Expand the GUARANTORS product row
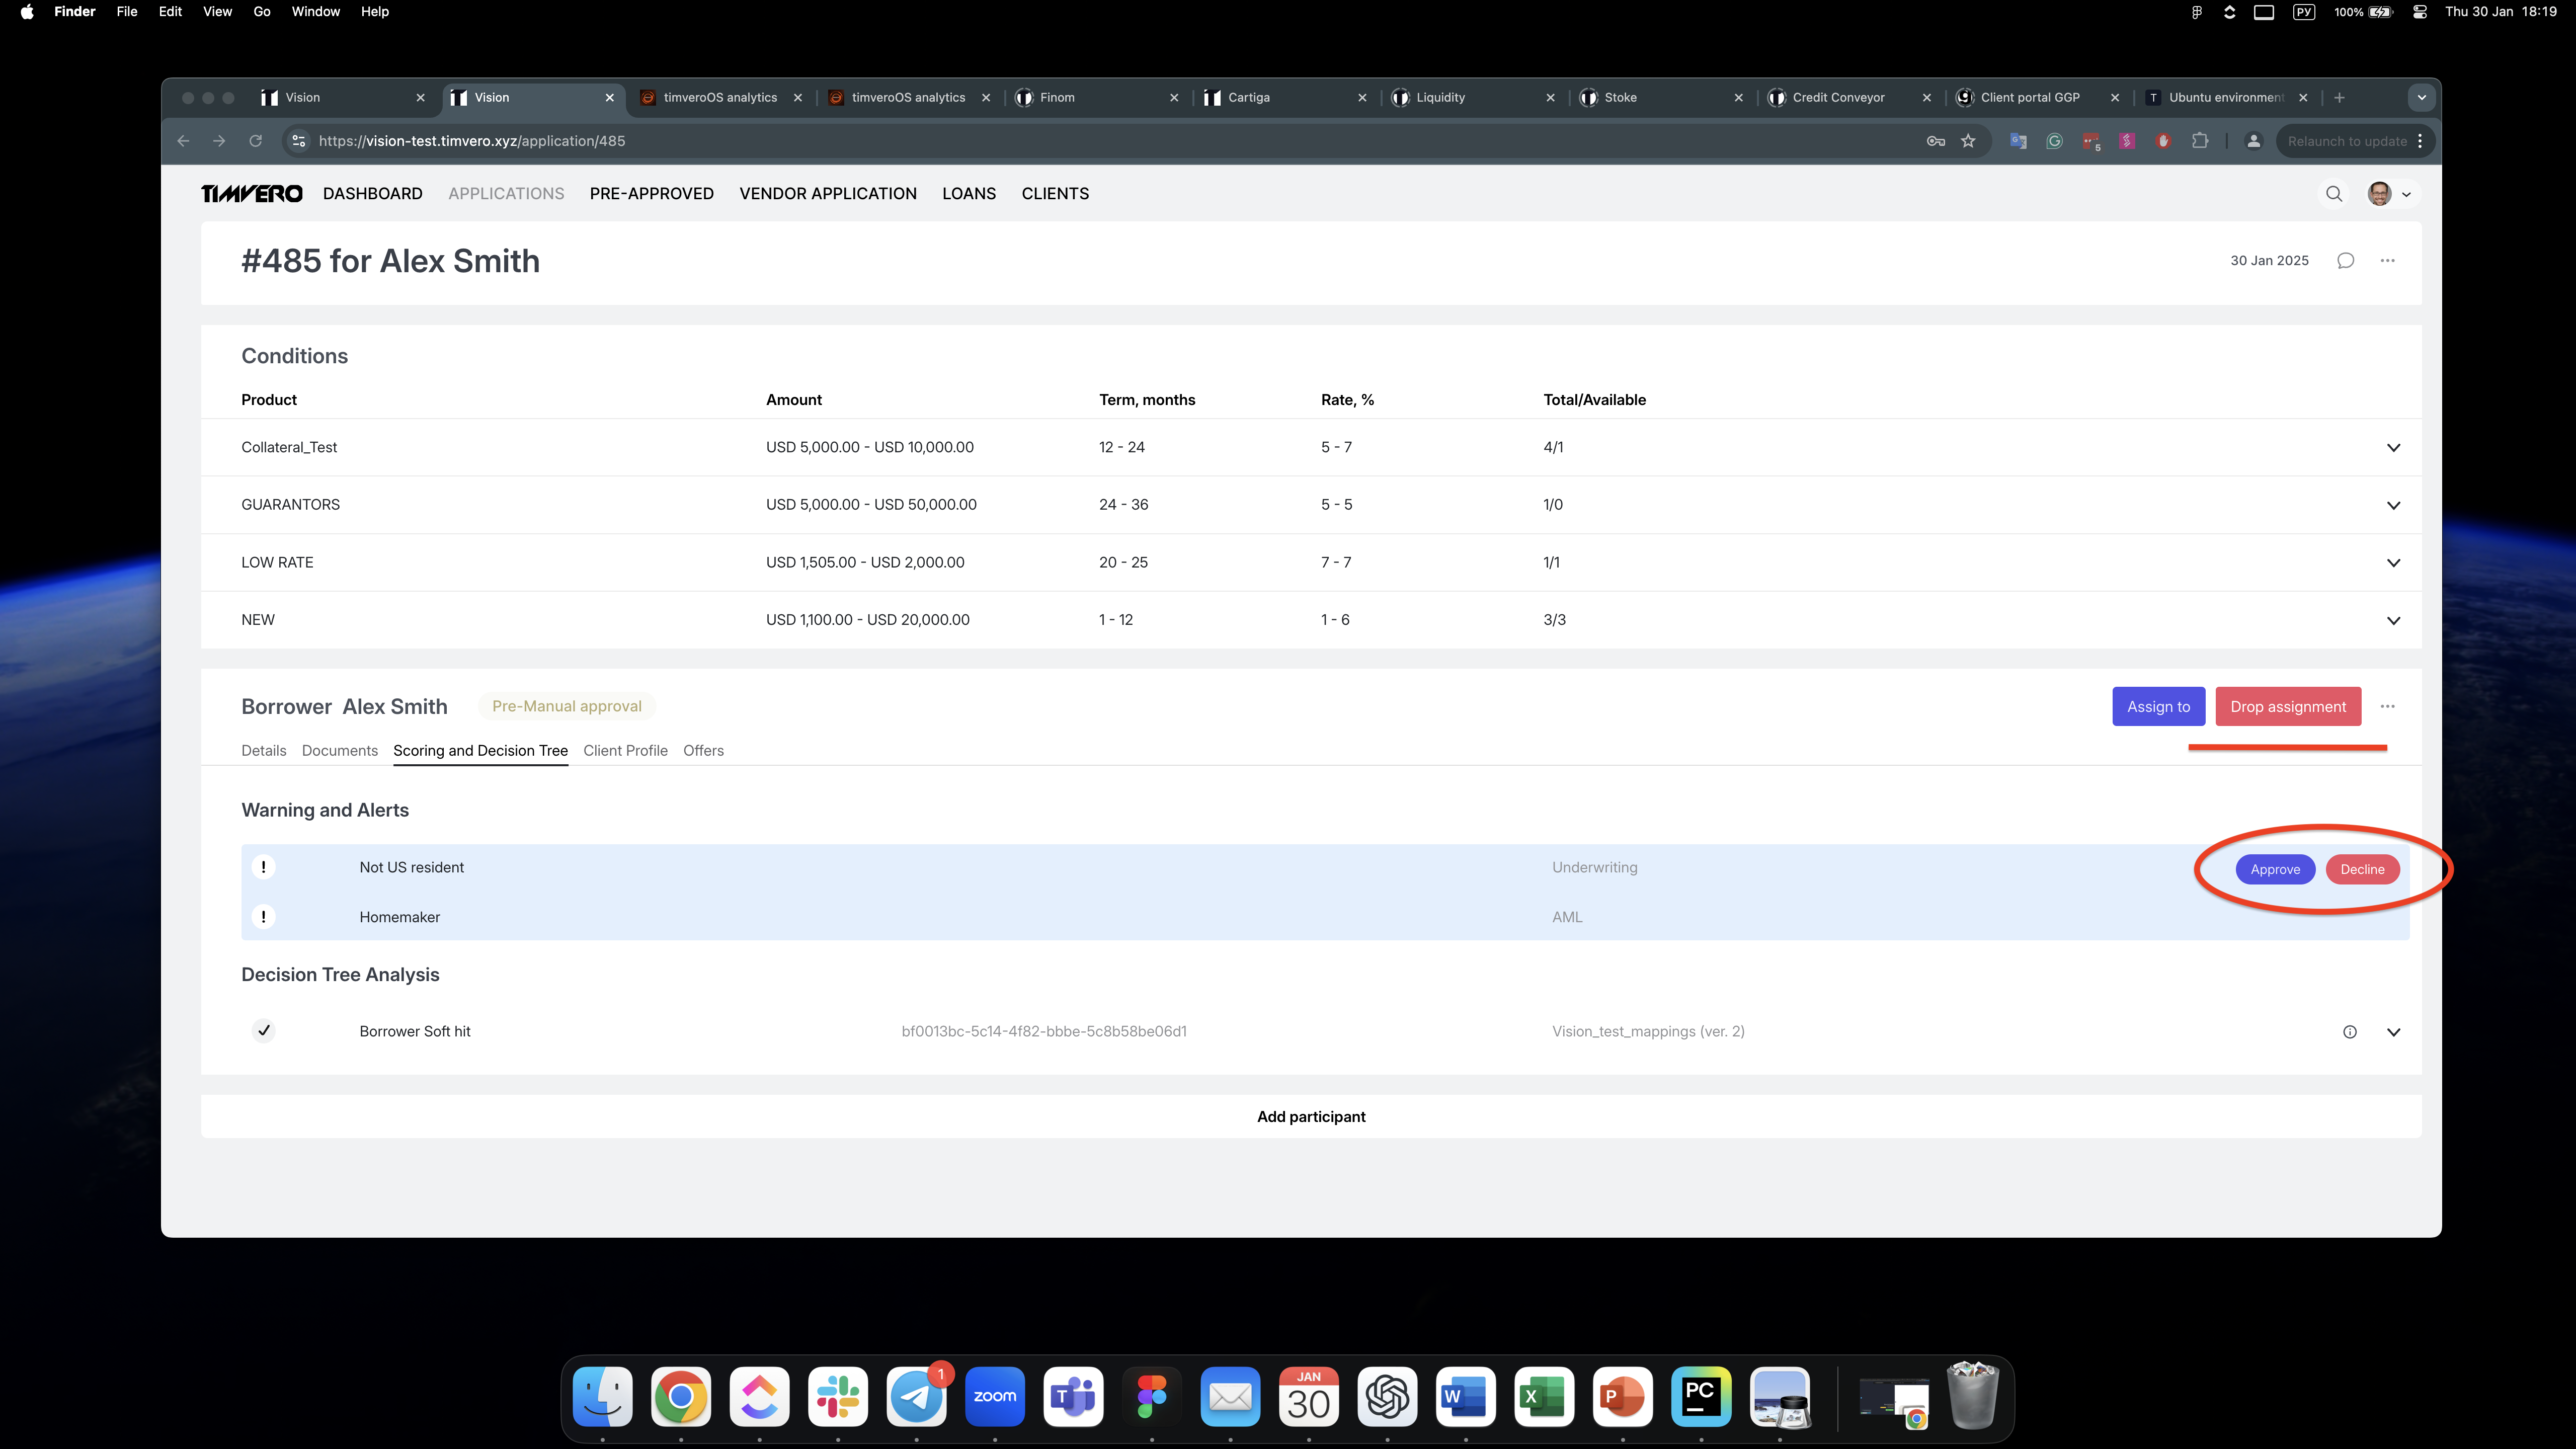This screenshot has width=2576, height=1449. pos(2393,505)
